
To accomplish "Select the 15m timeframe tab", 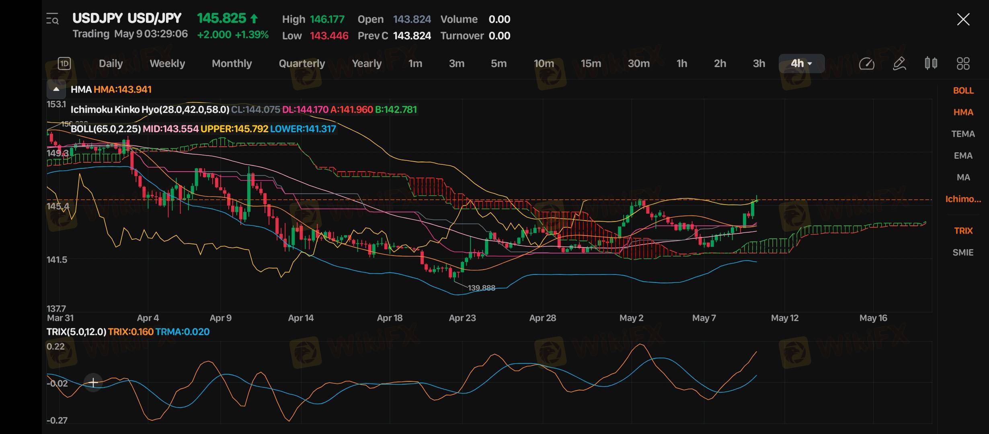I will tap(591, 63).
